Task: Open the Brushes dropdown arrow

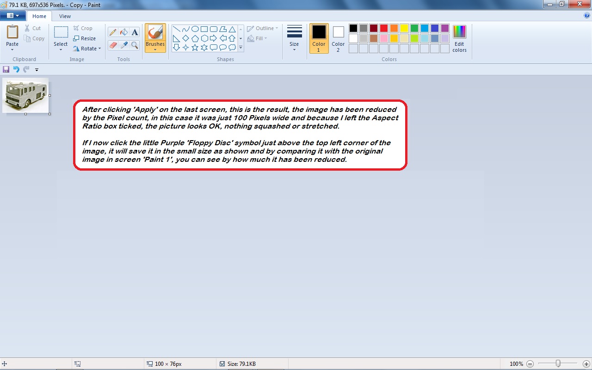Action: (155, 49)
